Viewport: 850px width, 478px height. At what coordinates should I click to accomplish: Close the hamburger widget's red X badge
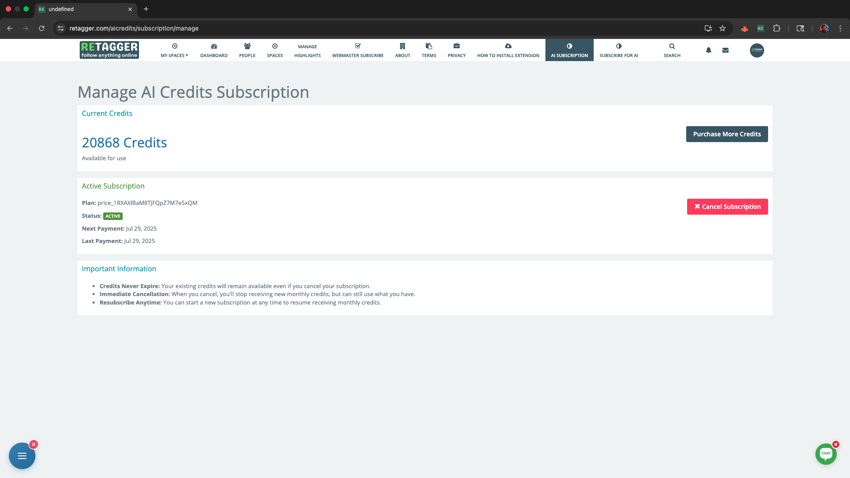pyautogui.click(x=34, y=444)
